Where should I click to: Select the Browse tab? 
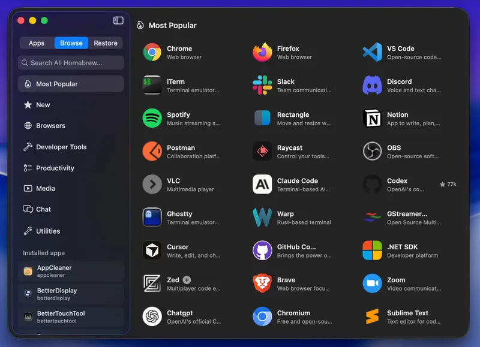tap(71, 43)
